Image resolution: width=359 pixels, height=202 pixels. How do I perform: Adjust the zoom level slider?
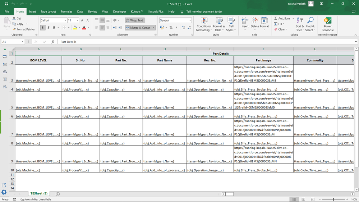tap(333, 199)
